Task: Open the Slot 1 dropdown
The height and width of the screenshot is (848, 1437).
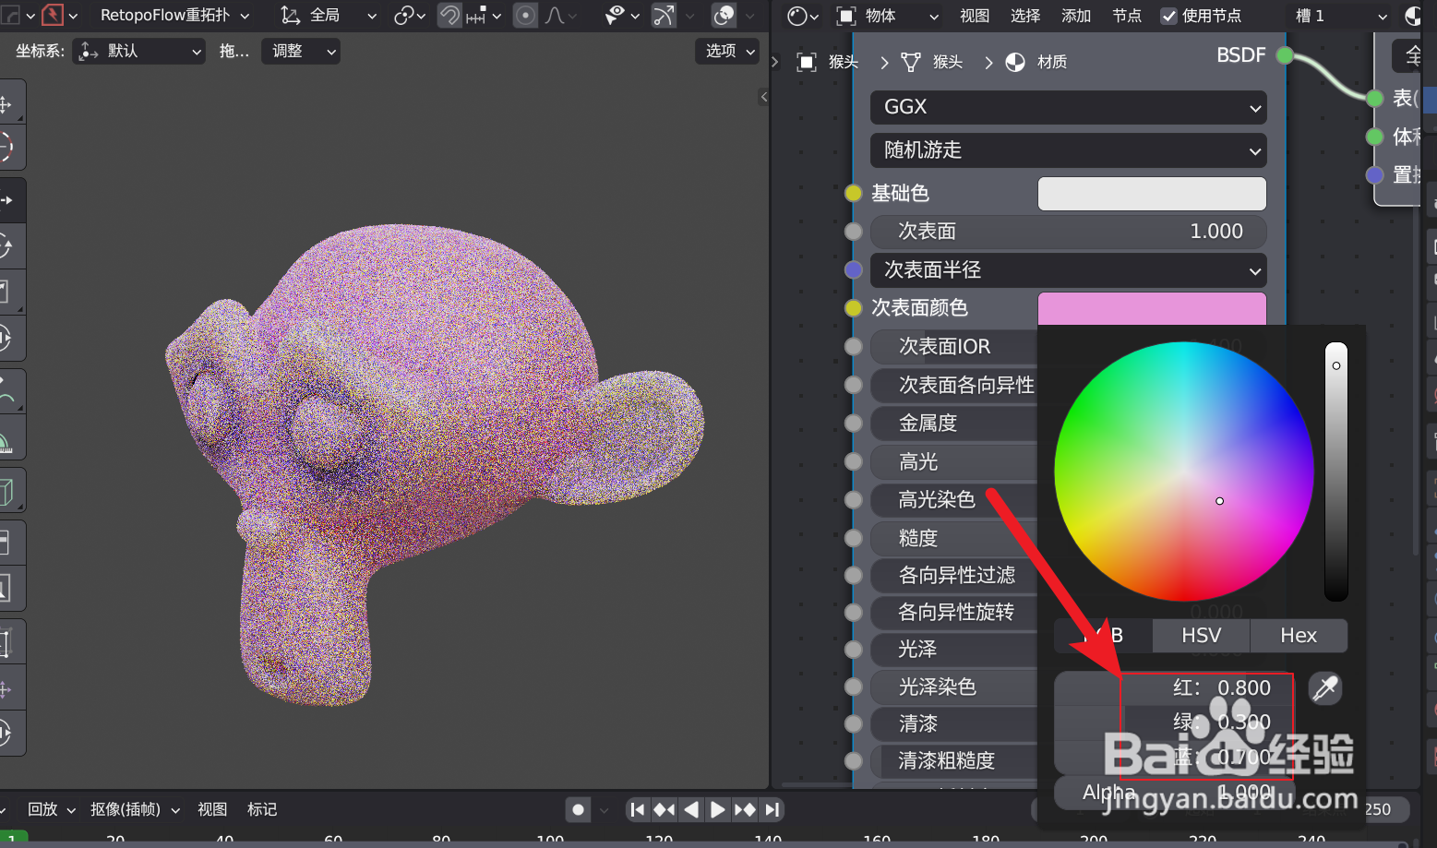Action: pyautogui.click(x=1340, y=16)
